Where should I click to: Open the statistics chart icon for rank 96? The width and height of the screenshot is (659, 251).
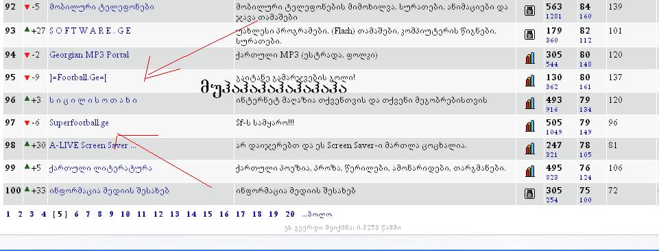[x=530, y=103]
